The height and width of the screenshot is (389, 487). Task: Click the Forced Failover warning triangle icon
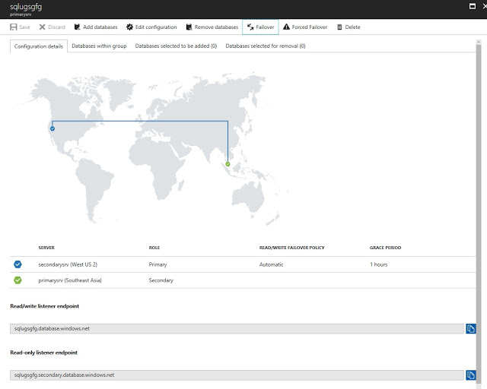coord(286,27)
